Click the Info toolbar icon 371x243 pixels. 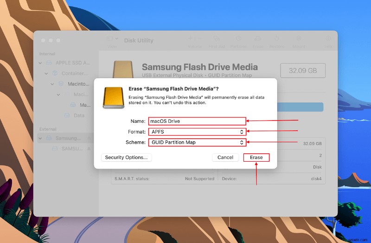328,38
